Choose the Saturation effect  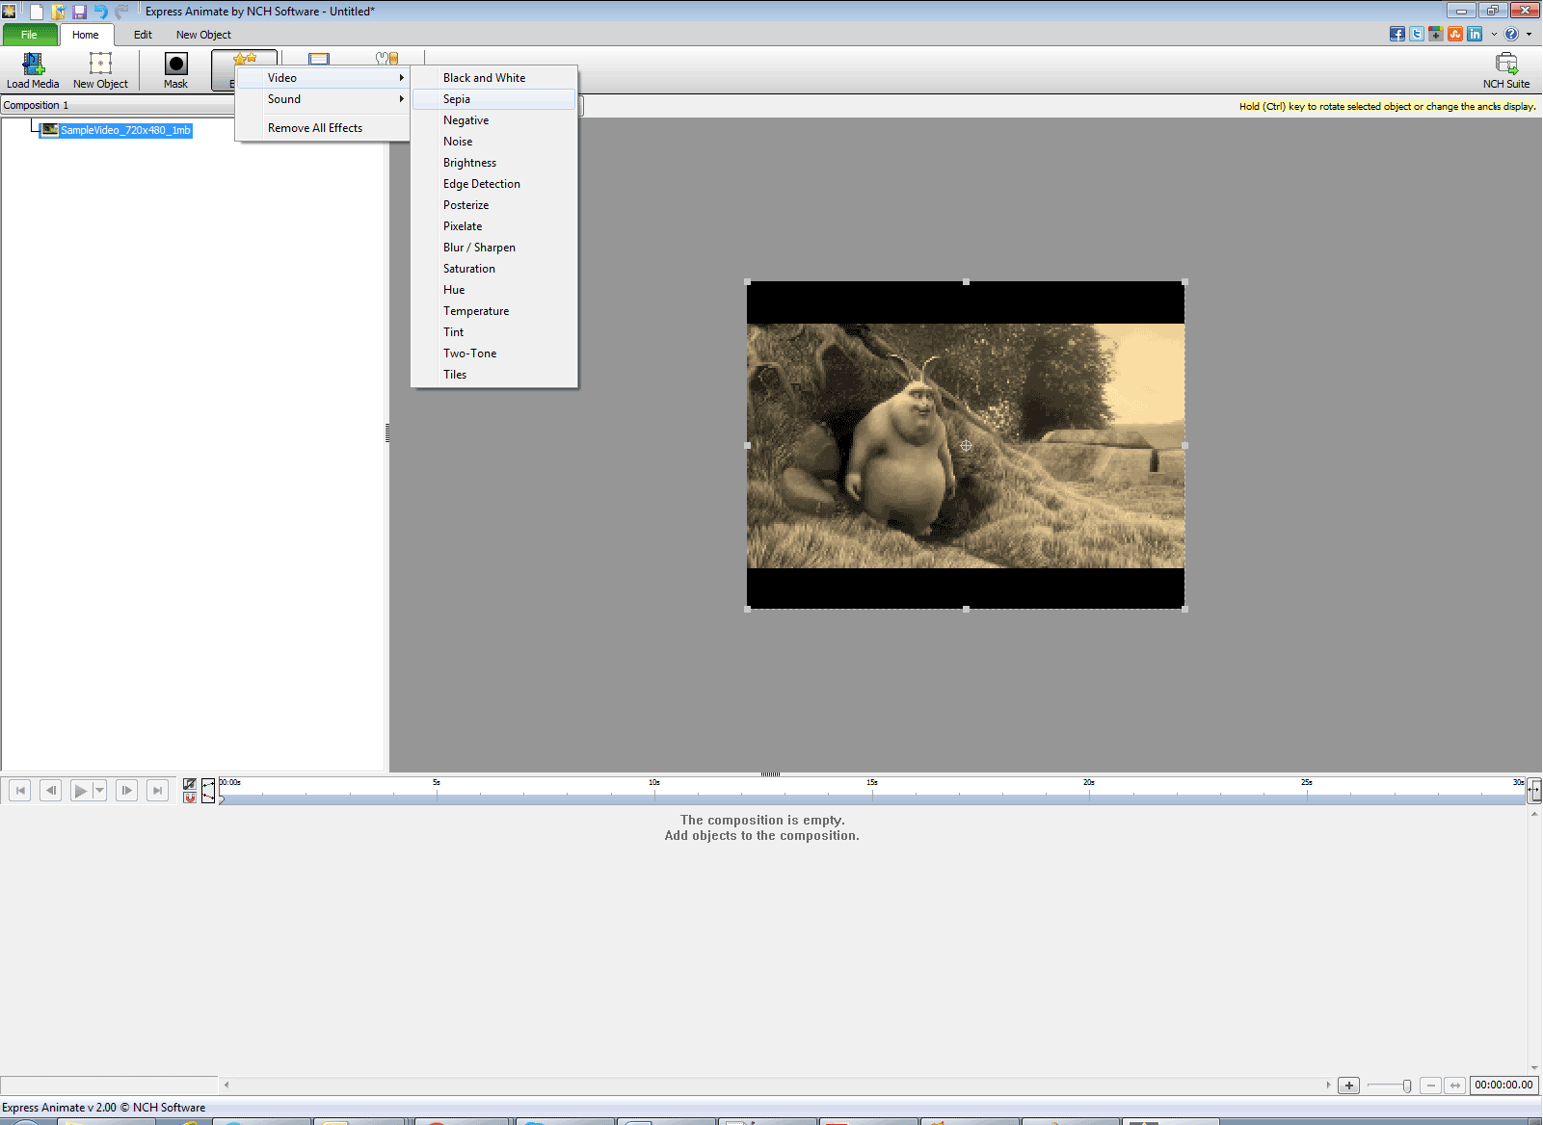pyautogui.click(x=494, y=269)
